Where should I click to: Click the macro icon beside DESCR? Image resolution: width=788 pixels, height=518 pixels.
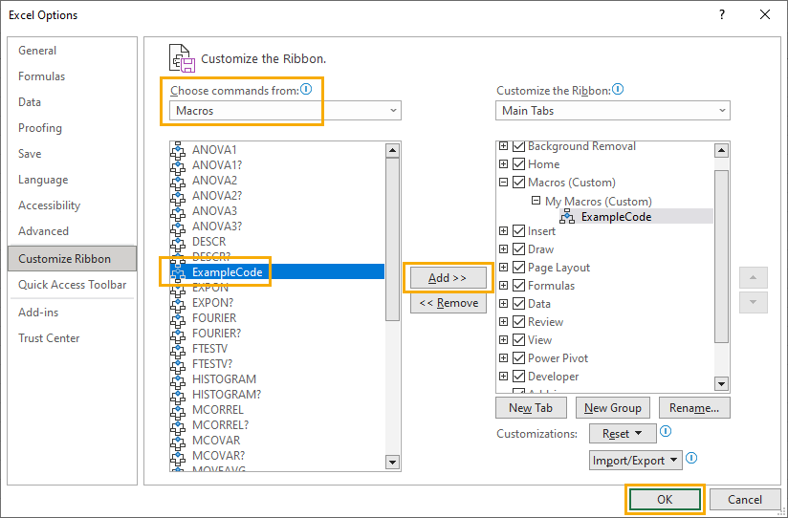(x=178, y=242)
